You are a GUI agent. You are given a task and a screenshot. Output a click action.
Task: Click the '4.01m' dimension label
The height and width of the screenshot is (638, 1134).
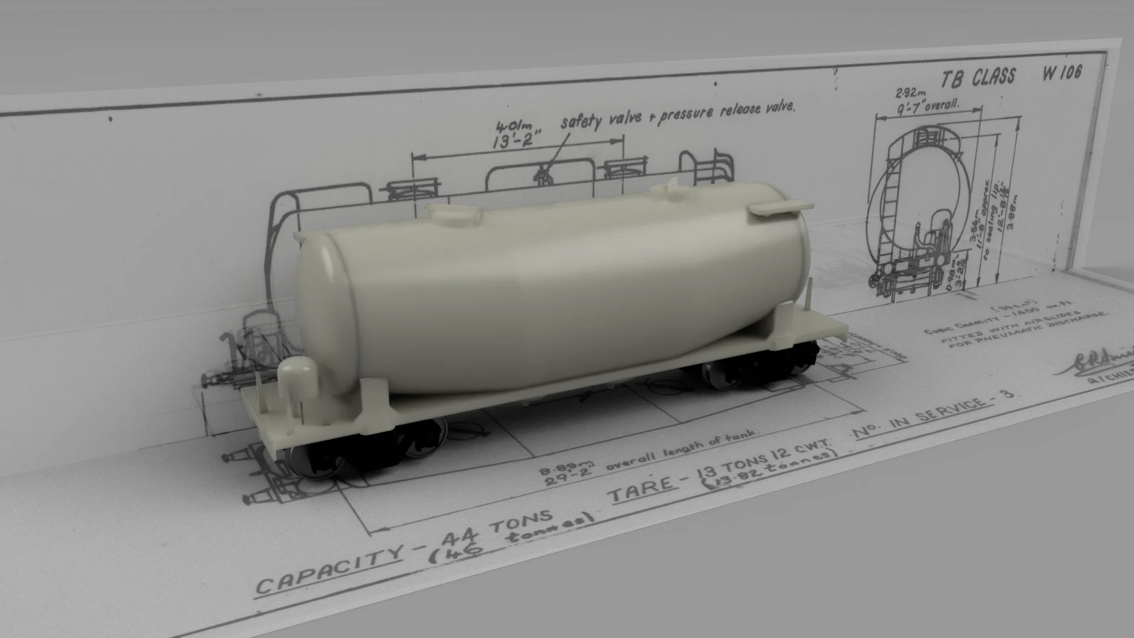tap(514, 126)
